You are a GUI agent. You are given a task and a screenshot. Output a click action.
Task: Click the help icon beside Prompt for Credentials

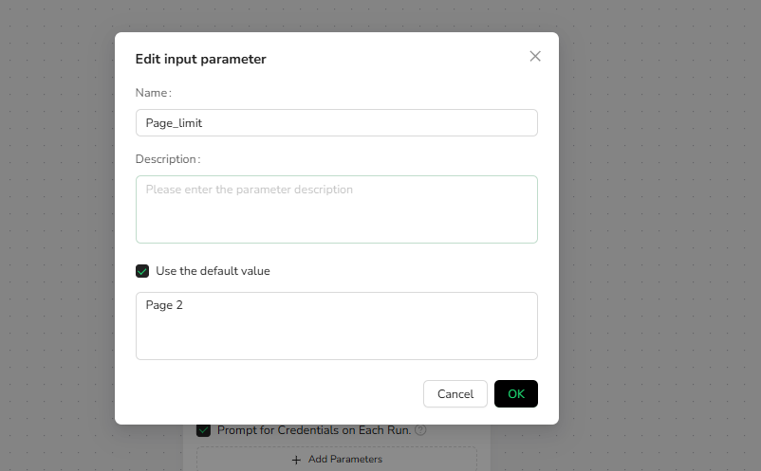pos(420,430)
